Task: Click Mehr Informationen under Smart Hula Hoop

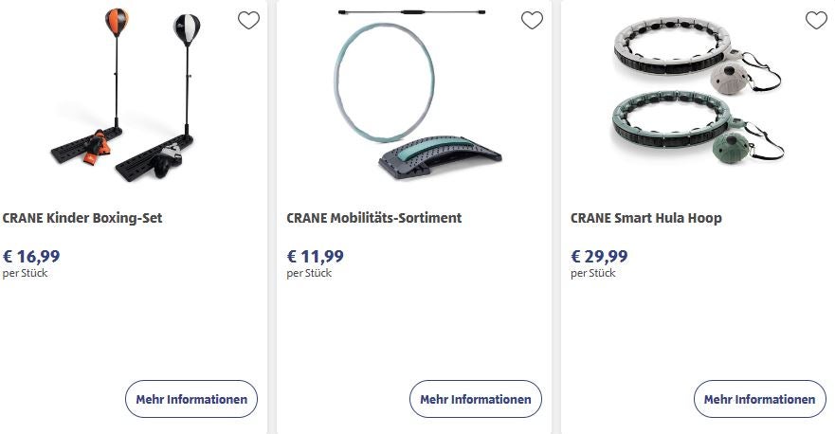Action: coord(759,399)
